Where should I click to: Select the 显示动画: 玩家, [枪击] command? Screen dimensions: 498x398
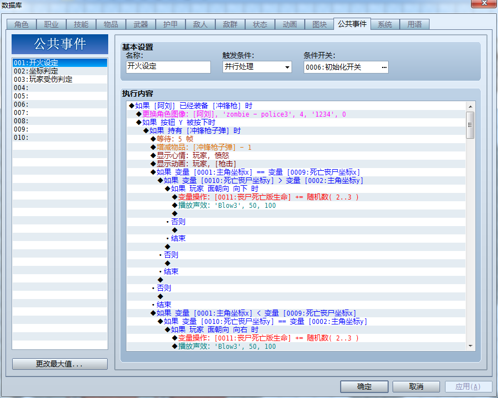click(296, 164)
